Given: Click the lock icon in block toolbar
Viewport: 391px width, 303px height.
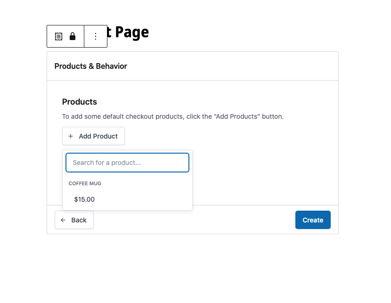Looking at the screenshot, I should tap(73, 36).
